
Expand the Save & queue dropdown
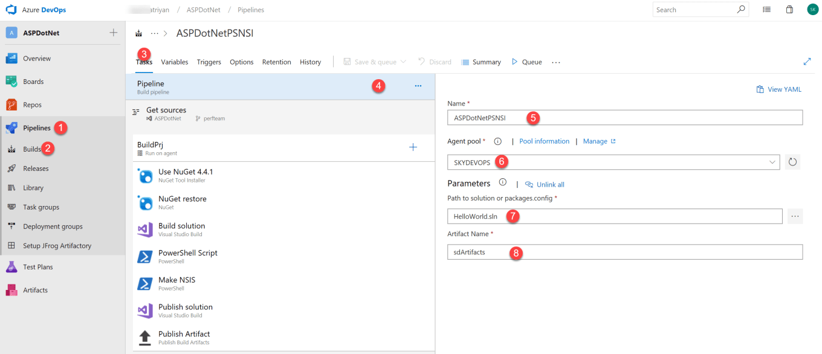tap(403, 62)
